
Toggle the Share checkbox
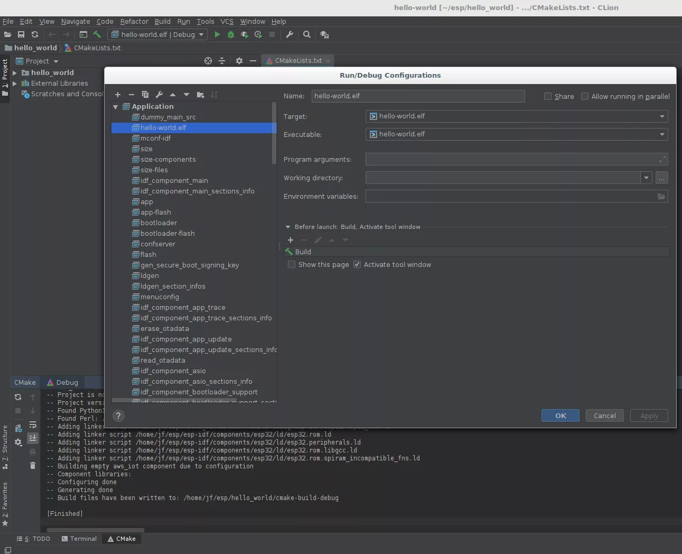point(548,96)
